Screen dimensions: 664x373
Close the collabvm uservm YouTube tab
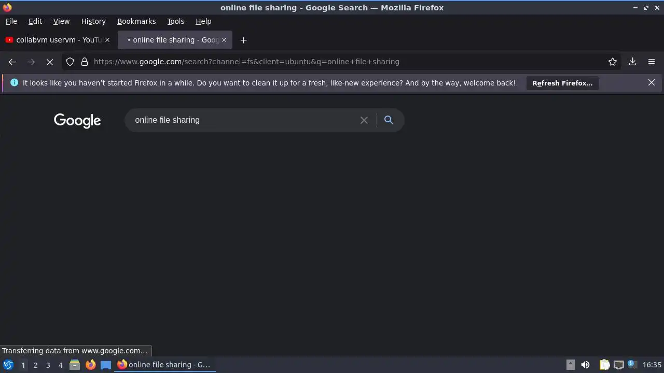pos(107,40)
